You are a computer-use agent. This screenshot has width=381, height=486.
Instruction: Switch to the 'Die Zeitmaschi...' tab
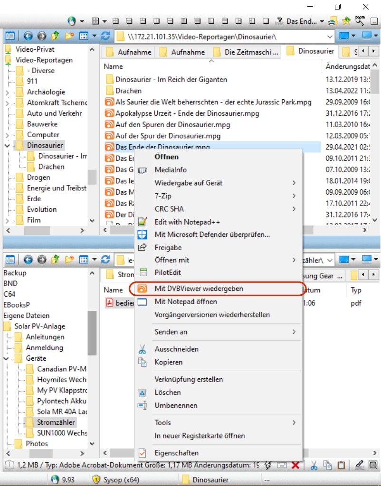pyautogui.click(x=247, y=52)
